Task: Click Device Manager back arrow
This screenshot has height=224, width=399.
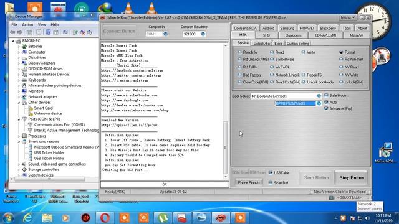Action: [x=12, y=32]
